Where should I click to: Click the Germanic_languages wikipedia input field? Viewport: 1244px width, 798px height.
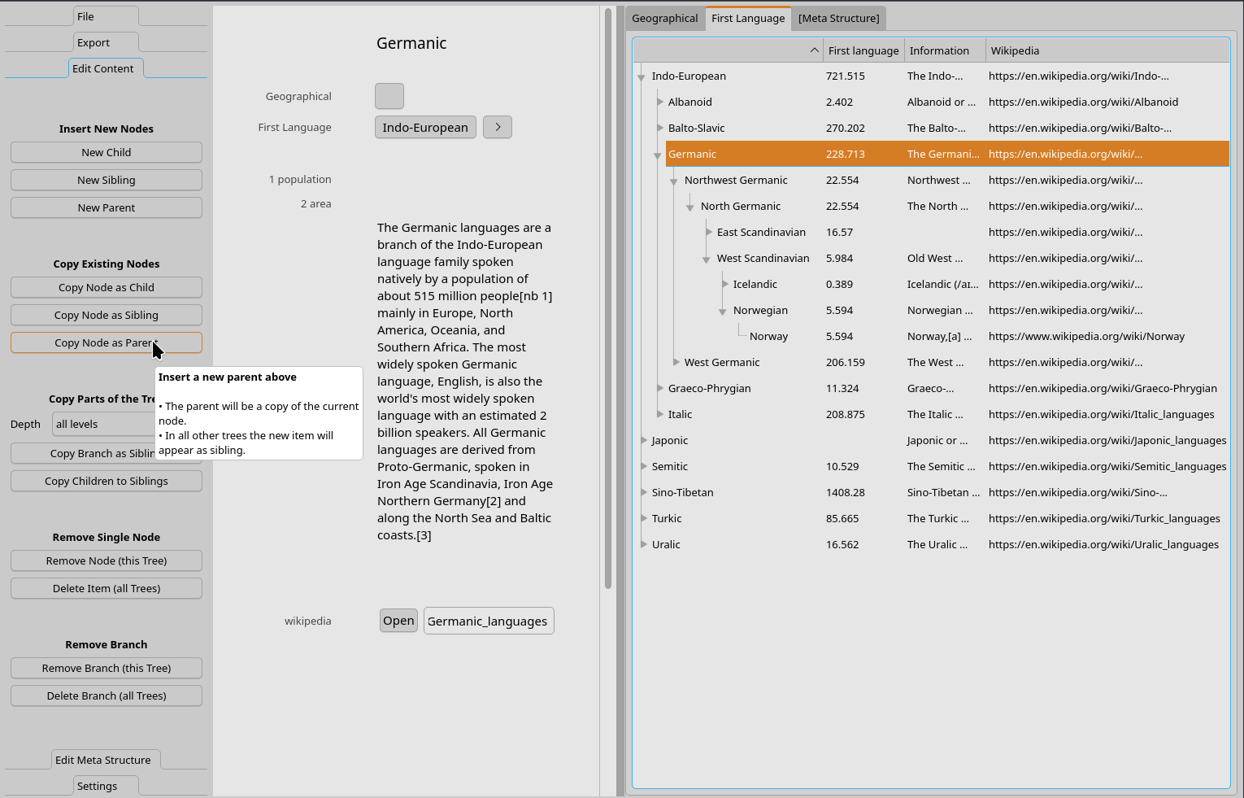[x=488, y=621]
